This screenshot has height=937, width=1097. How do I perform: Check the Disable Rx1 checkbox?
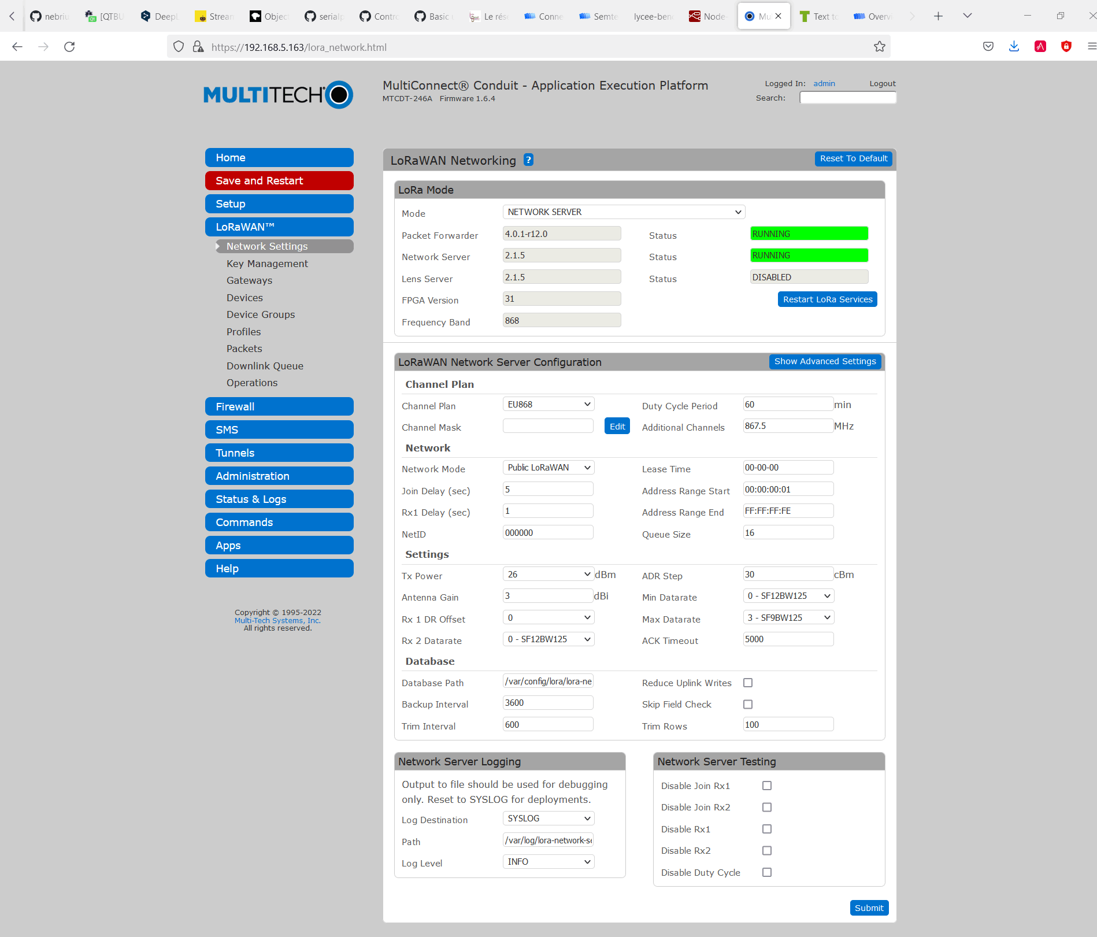coord(767,829)
